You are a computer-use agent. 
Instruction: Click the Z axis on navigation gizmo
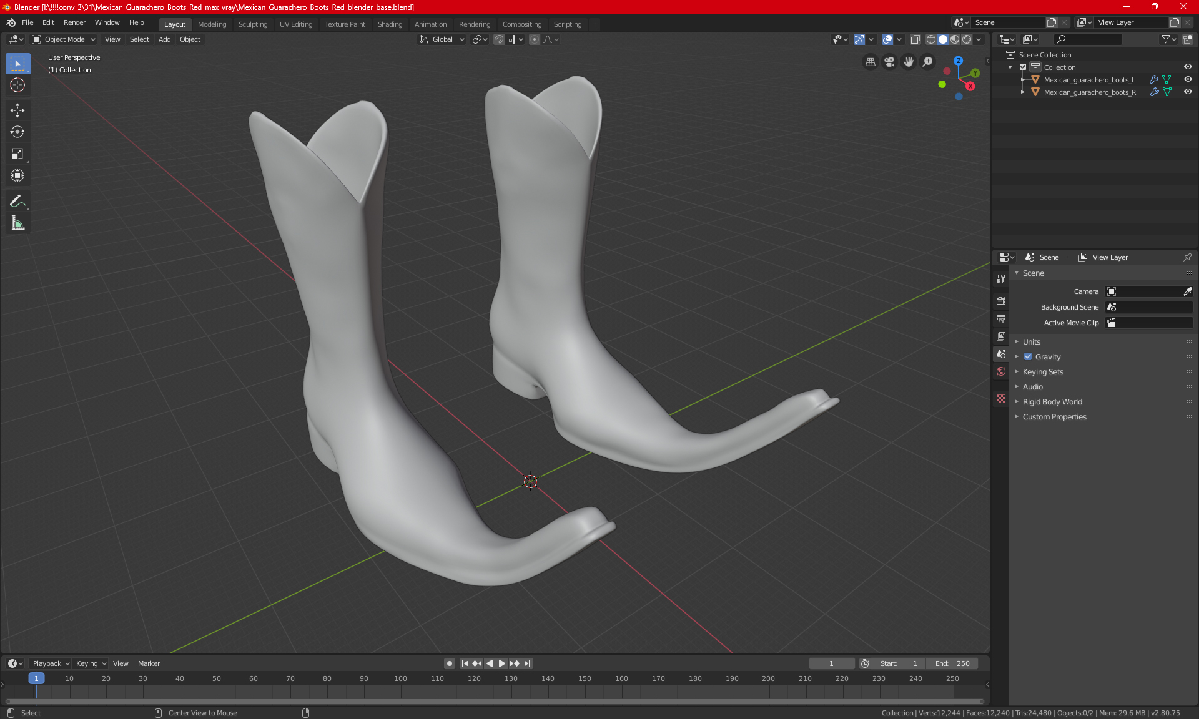tap(958, 61)
